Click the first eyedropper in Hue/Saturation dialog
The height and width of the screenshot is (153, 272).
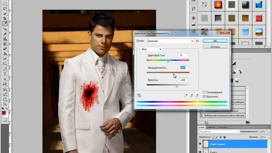[x=186, y=95]
